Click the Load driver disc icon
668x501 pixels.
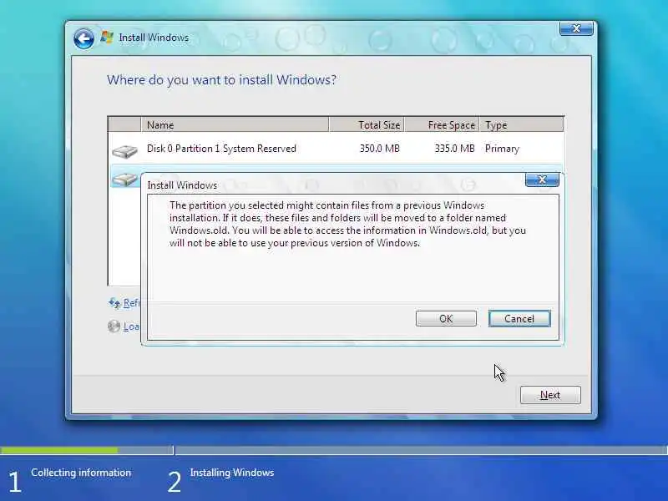point(114,326)
